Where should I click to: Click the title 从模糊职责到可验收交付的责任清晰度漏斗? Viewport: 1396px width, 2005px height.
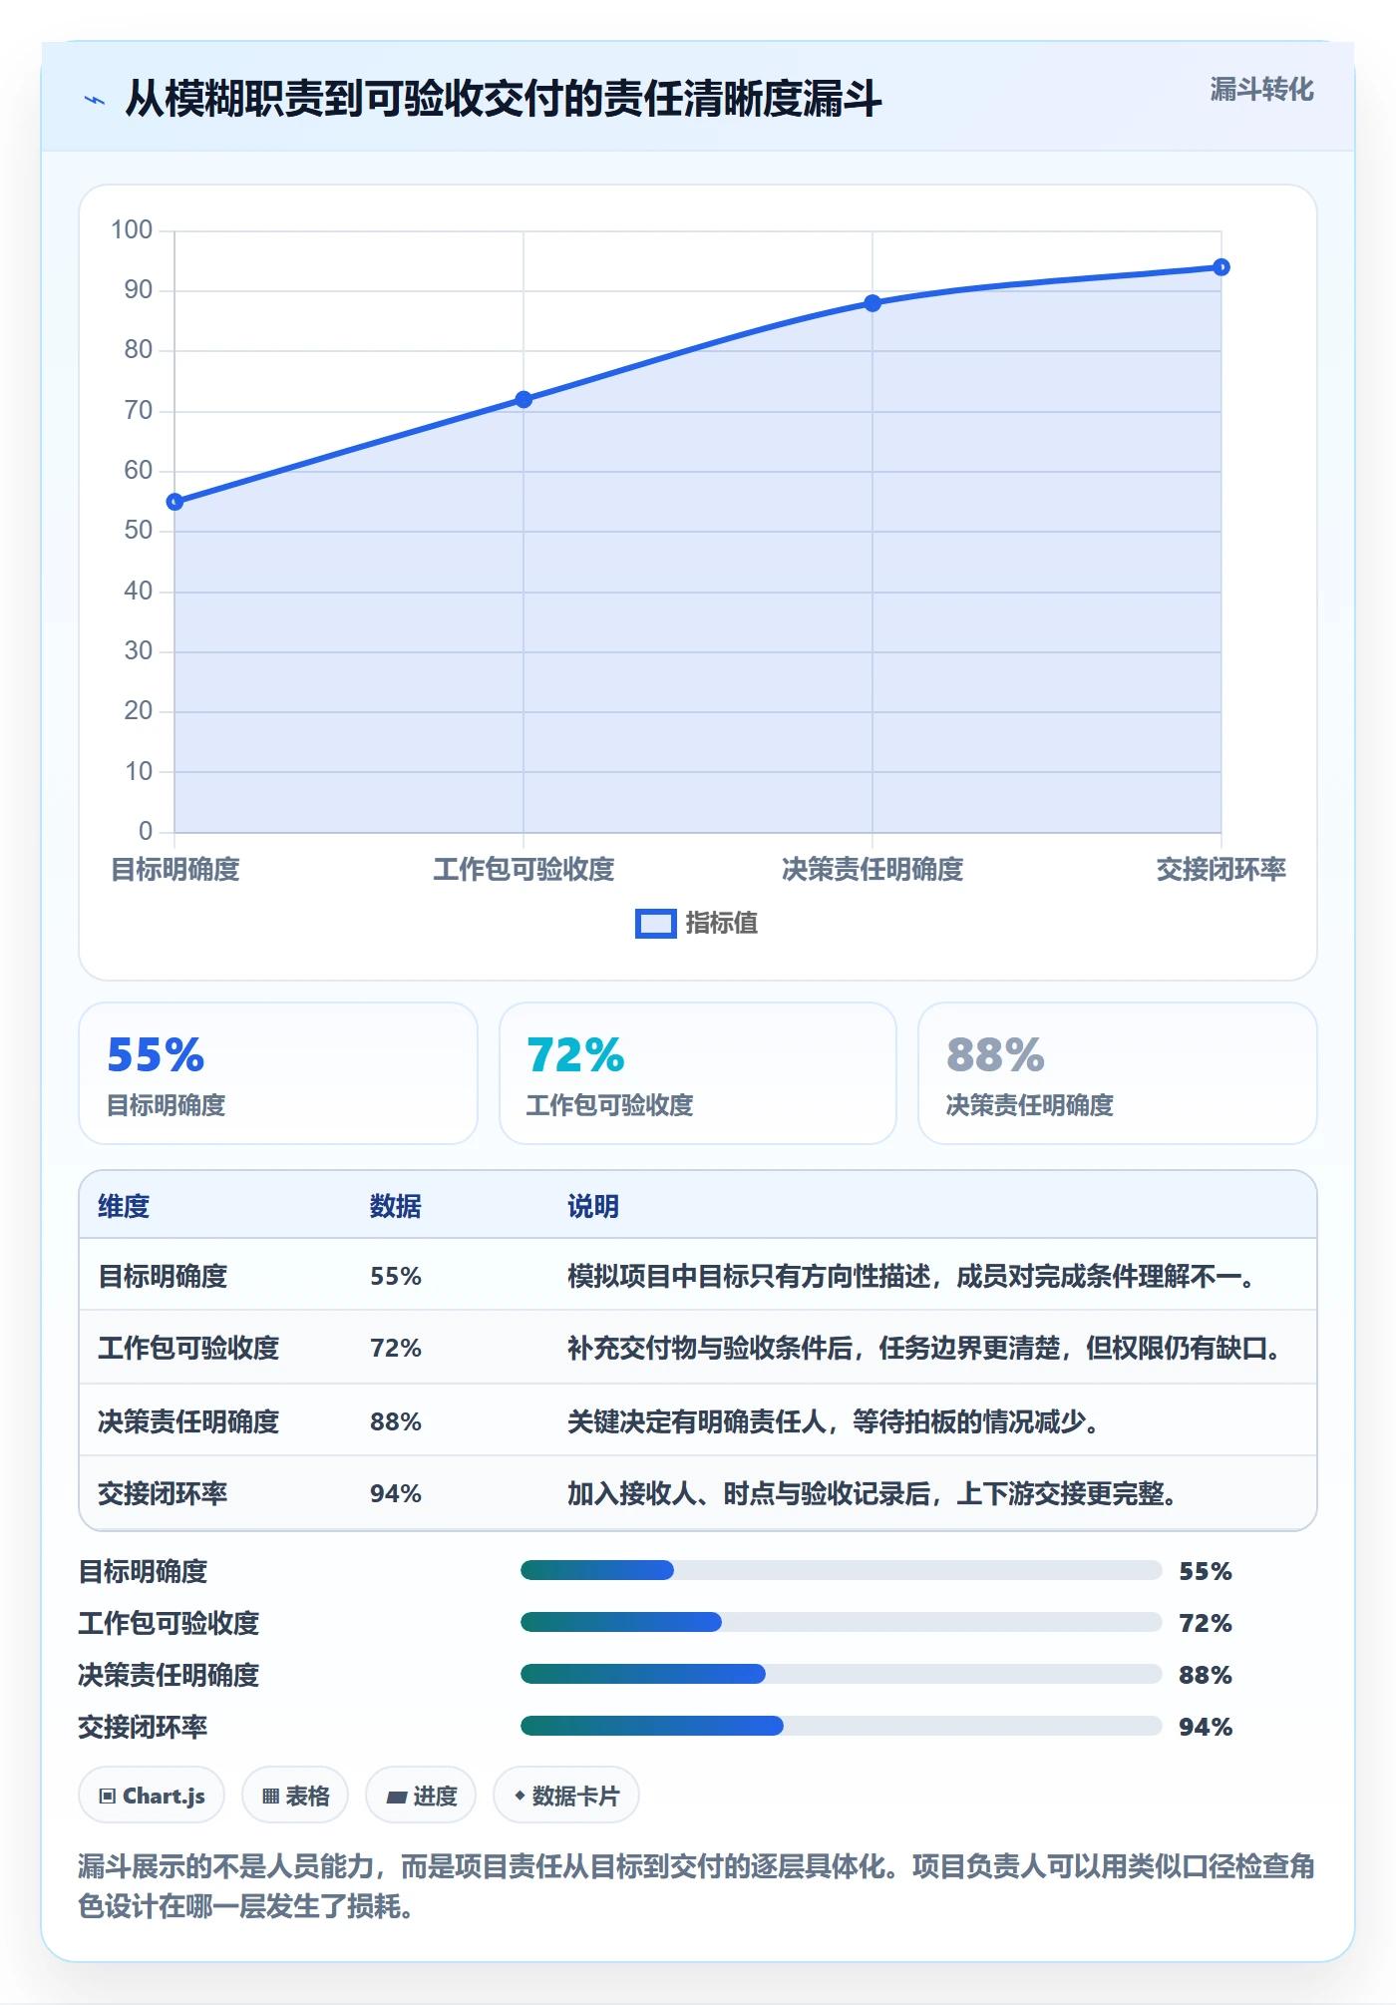pos(504,99)
